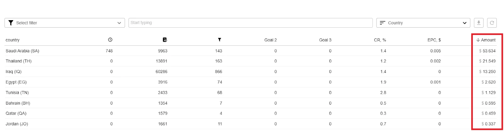Image resolution: width=504 pixels, height=131 pixels.
Task: Click the country column header
Action: [x=13, y=40]
